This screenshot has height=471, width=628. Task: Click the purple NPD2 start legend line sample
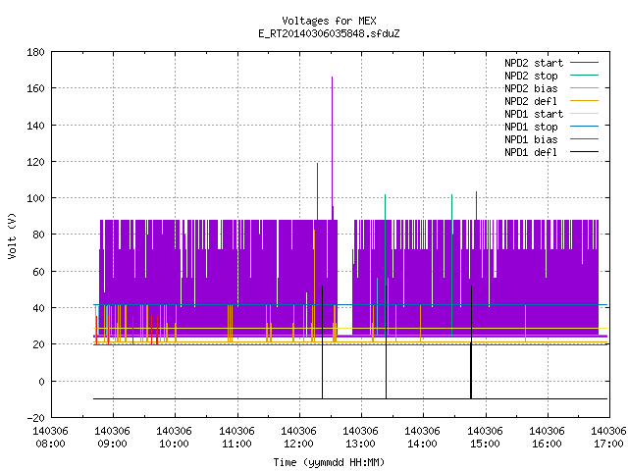[584, 63]
